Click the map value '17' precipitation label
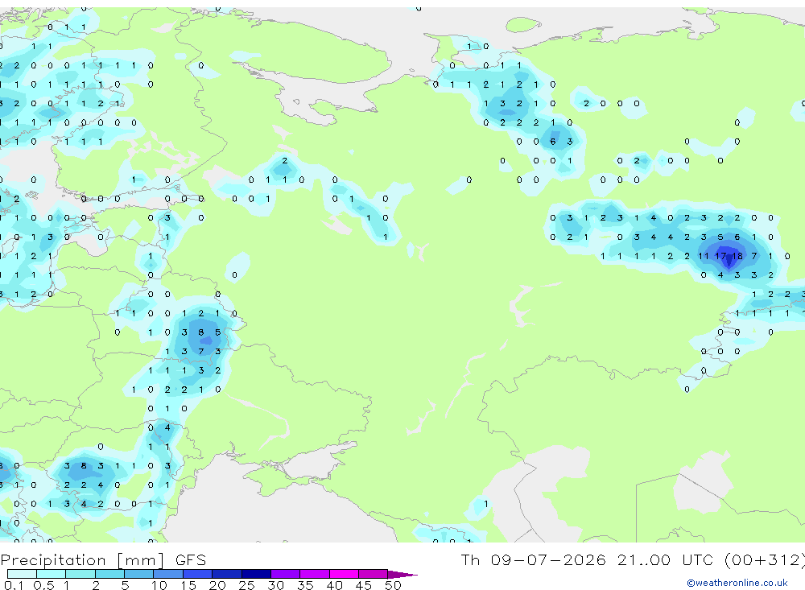Screen dimensions: 805x590 tap(720, 256)
